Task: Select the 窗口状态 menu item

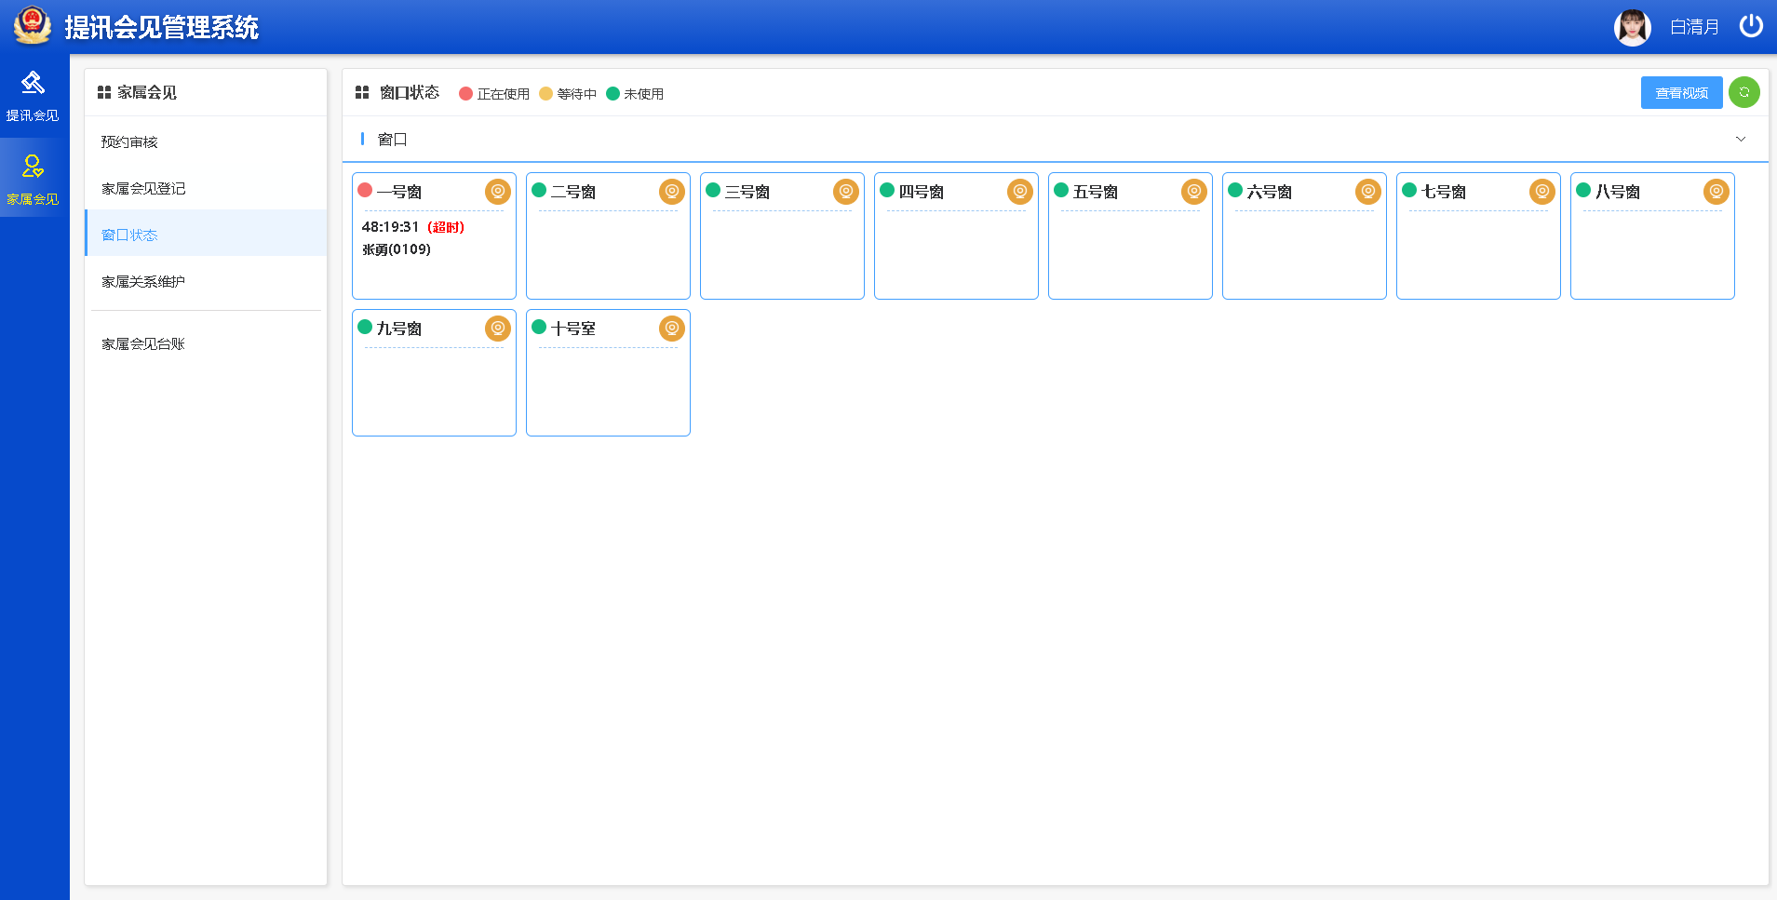Action: [x=129, y=235]
